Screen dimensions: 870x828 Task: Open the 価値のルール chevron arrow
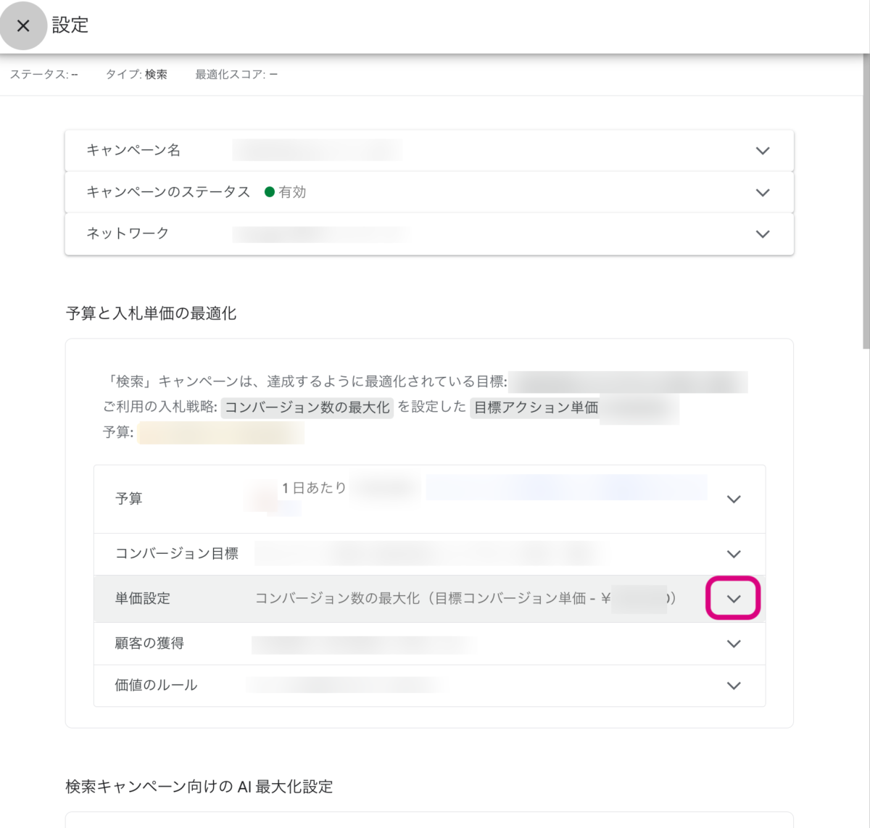click(734, 686)
